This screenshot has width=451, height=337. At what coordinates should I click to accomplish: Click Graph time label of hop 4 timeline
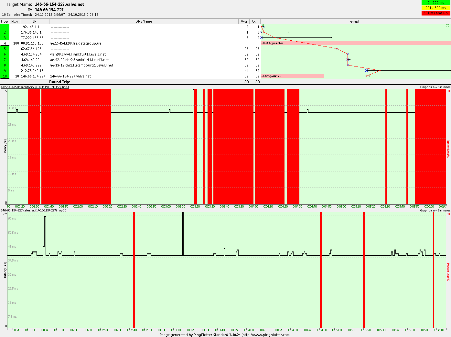pos(435,87)
